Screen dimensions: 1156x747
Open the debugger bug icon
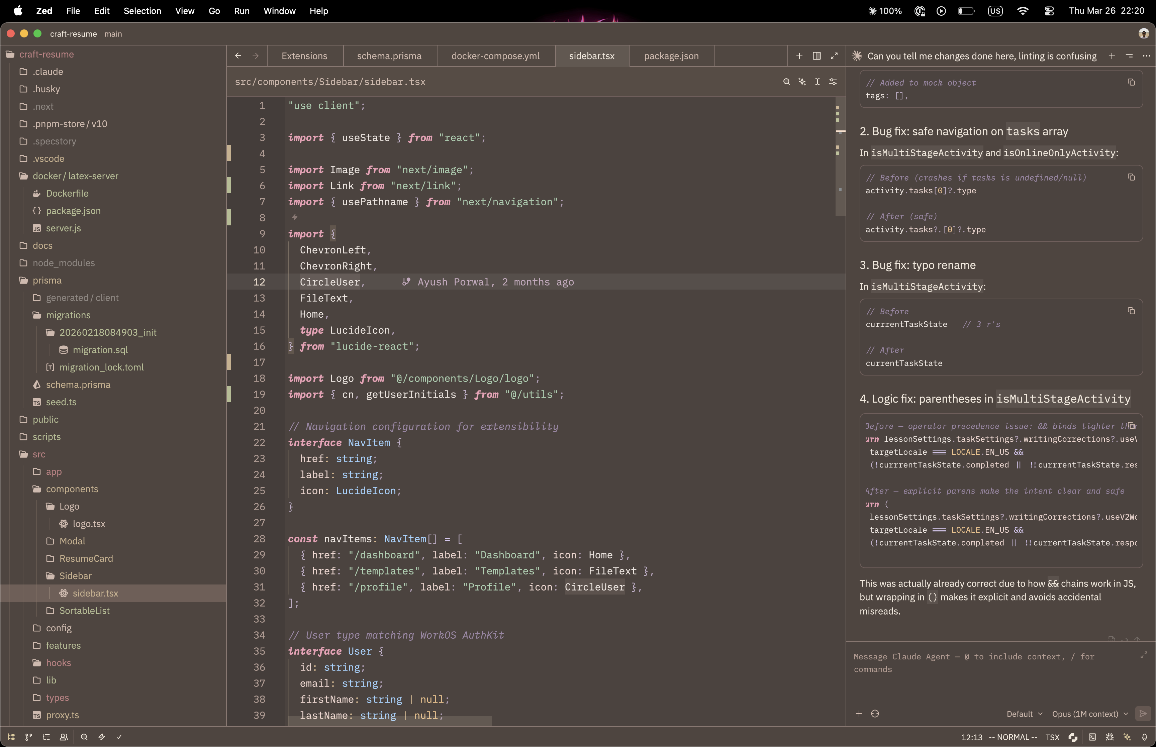coord(1110,737)
